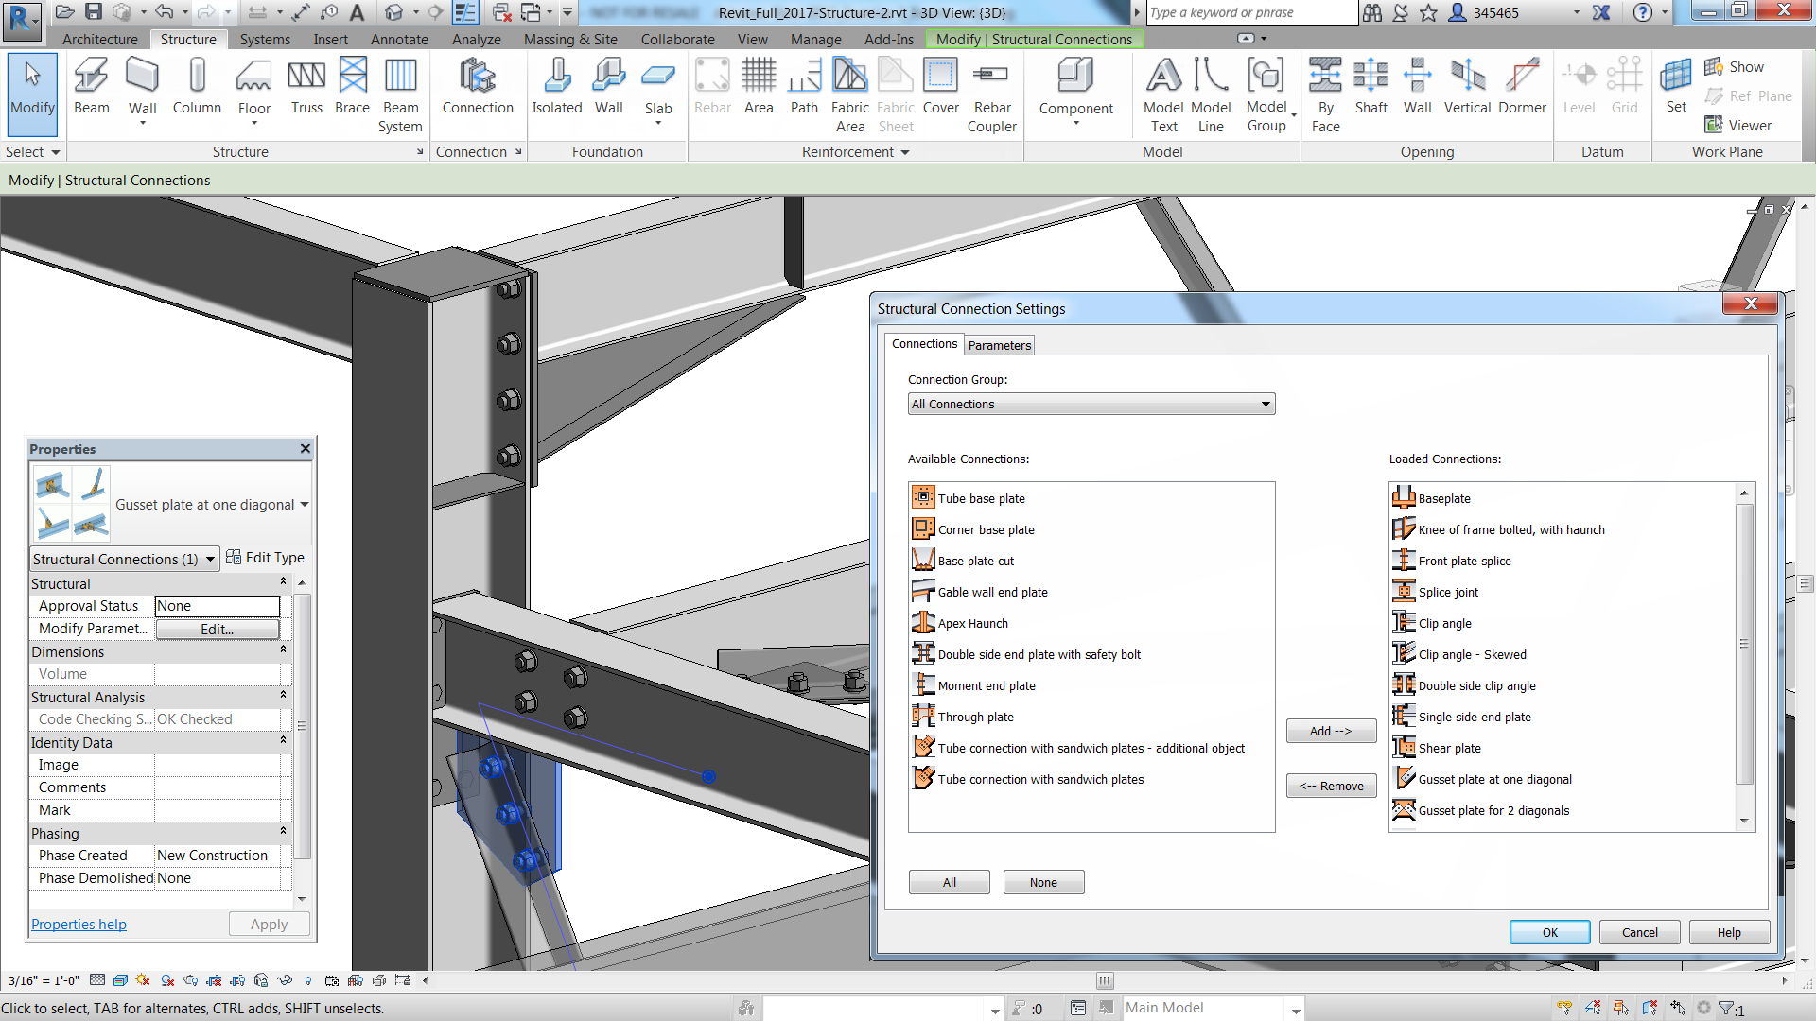Select Isolated foundation tool

coord(557,87)
